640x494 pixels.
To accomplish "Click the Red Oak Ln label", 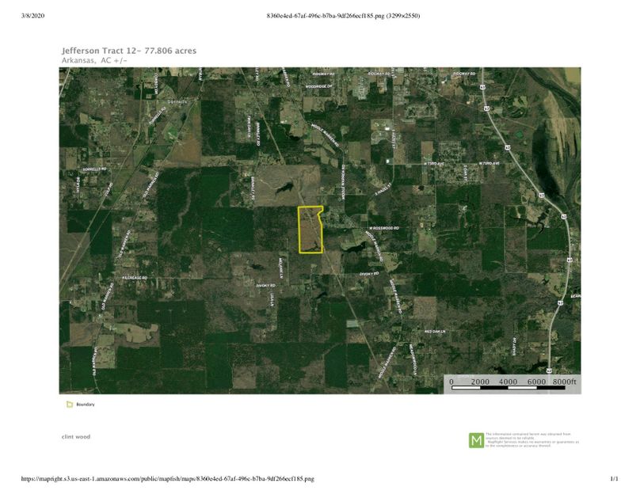I will (436, 329).
